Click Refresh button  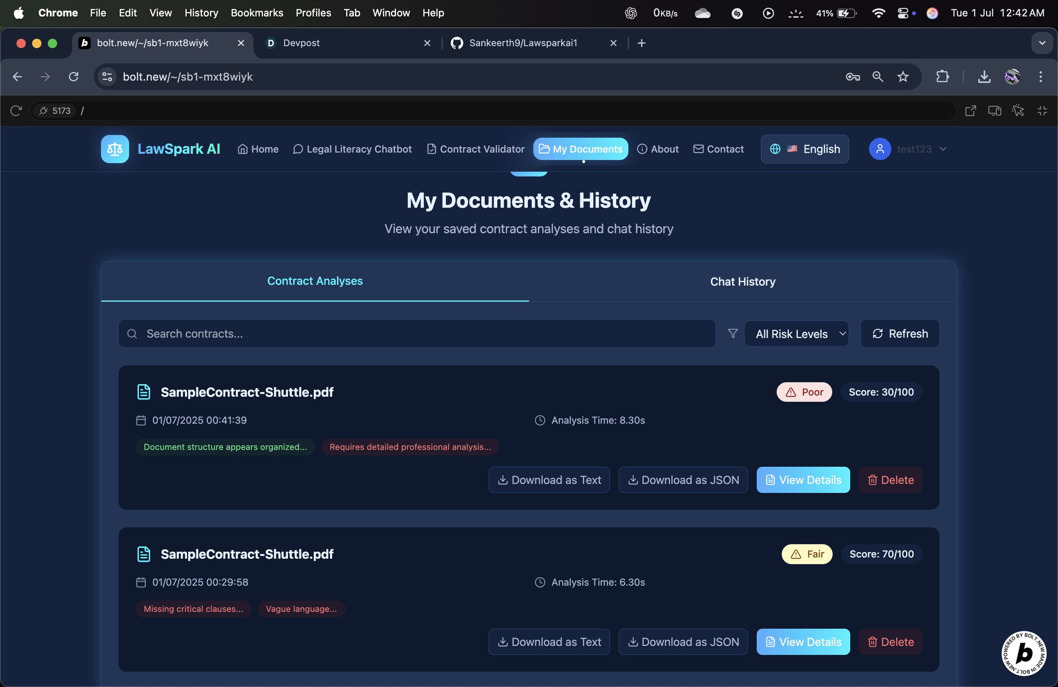click(x=900, y=334)
